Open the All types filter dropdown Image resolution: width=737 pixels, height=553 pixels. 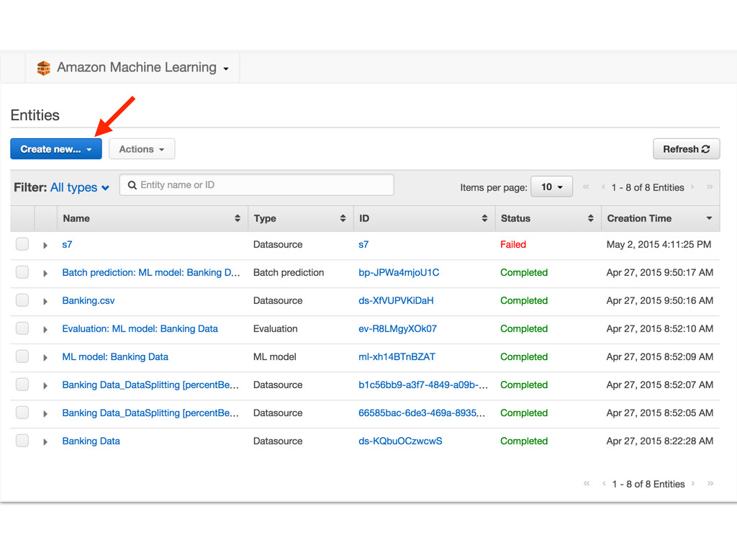tap(80, 187)
